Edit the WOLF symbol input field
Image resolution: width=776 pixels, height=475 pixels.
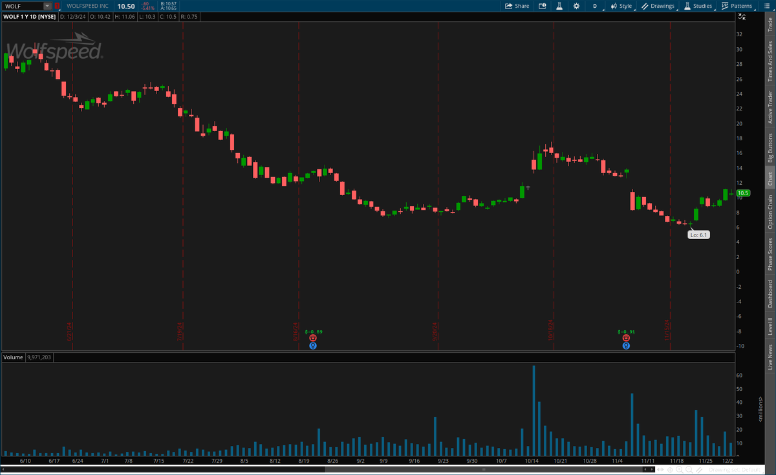23,6
